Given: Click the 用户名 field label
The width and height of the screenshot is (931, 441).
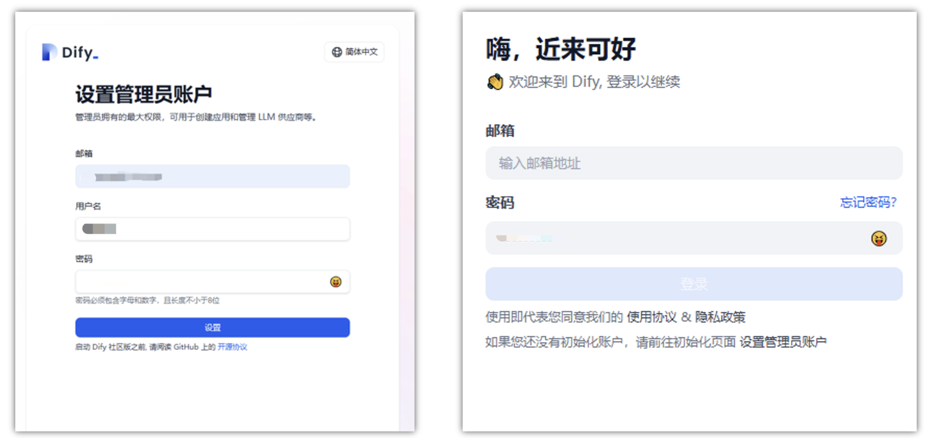Looking at the screenshot, I should 88,206.
